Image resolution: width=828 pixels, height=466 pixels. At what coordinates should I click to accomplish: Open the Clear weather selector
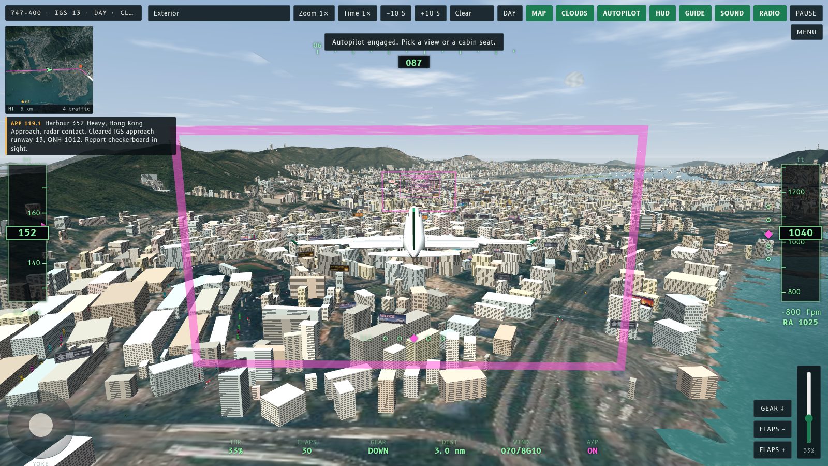[x=471, y=13]
